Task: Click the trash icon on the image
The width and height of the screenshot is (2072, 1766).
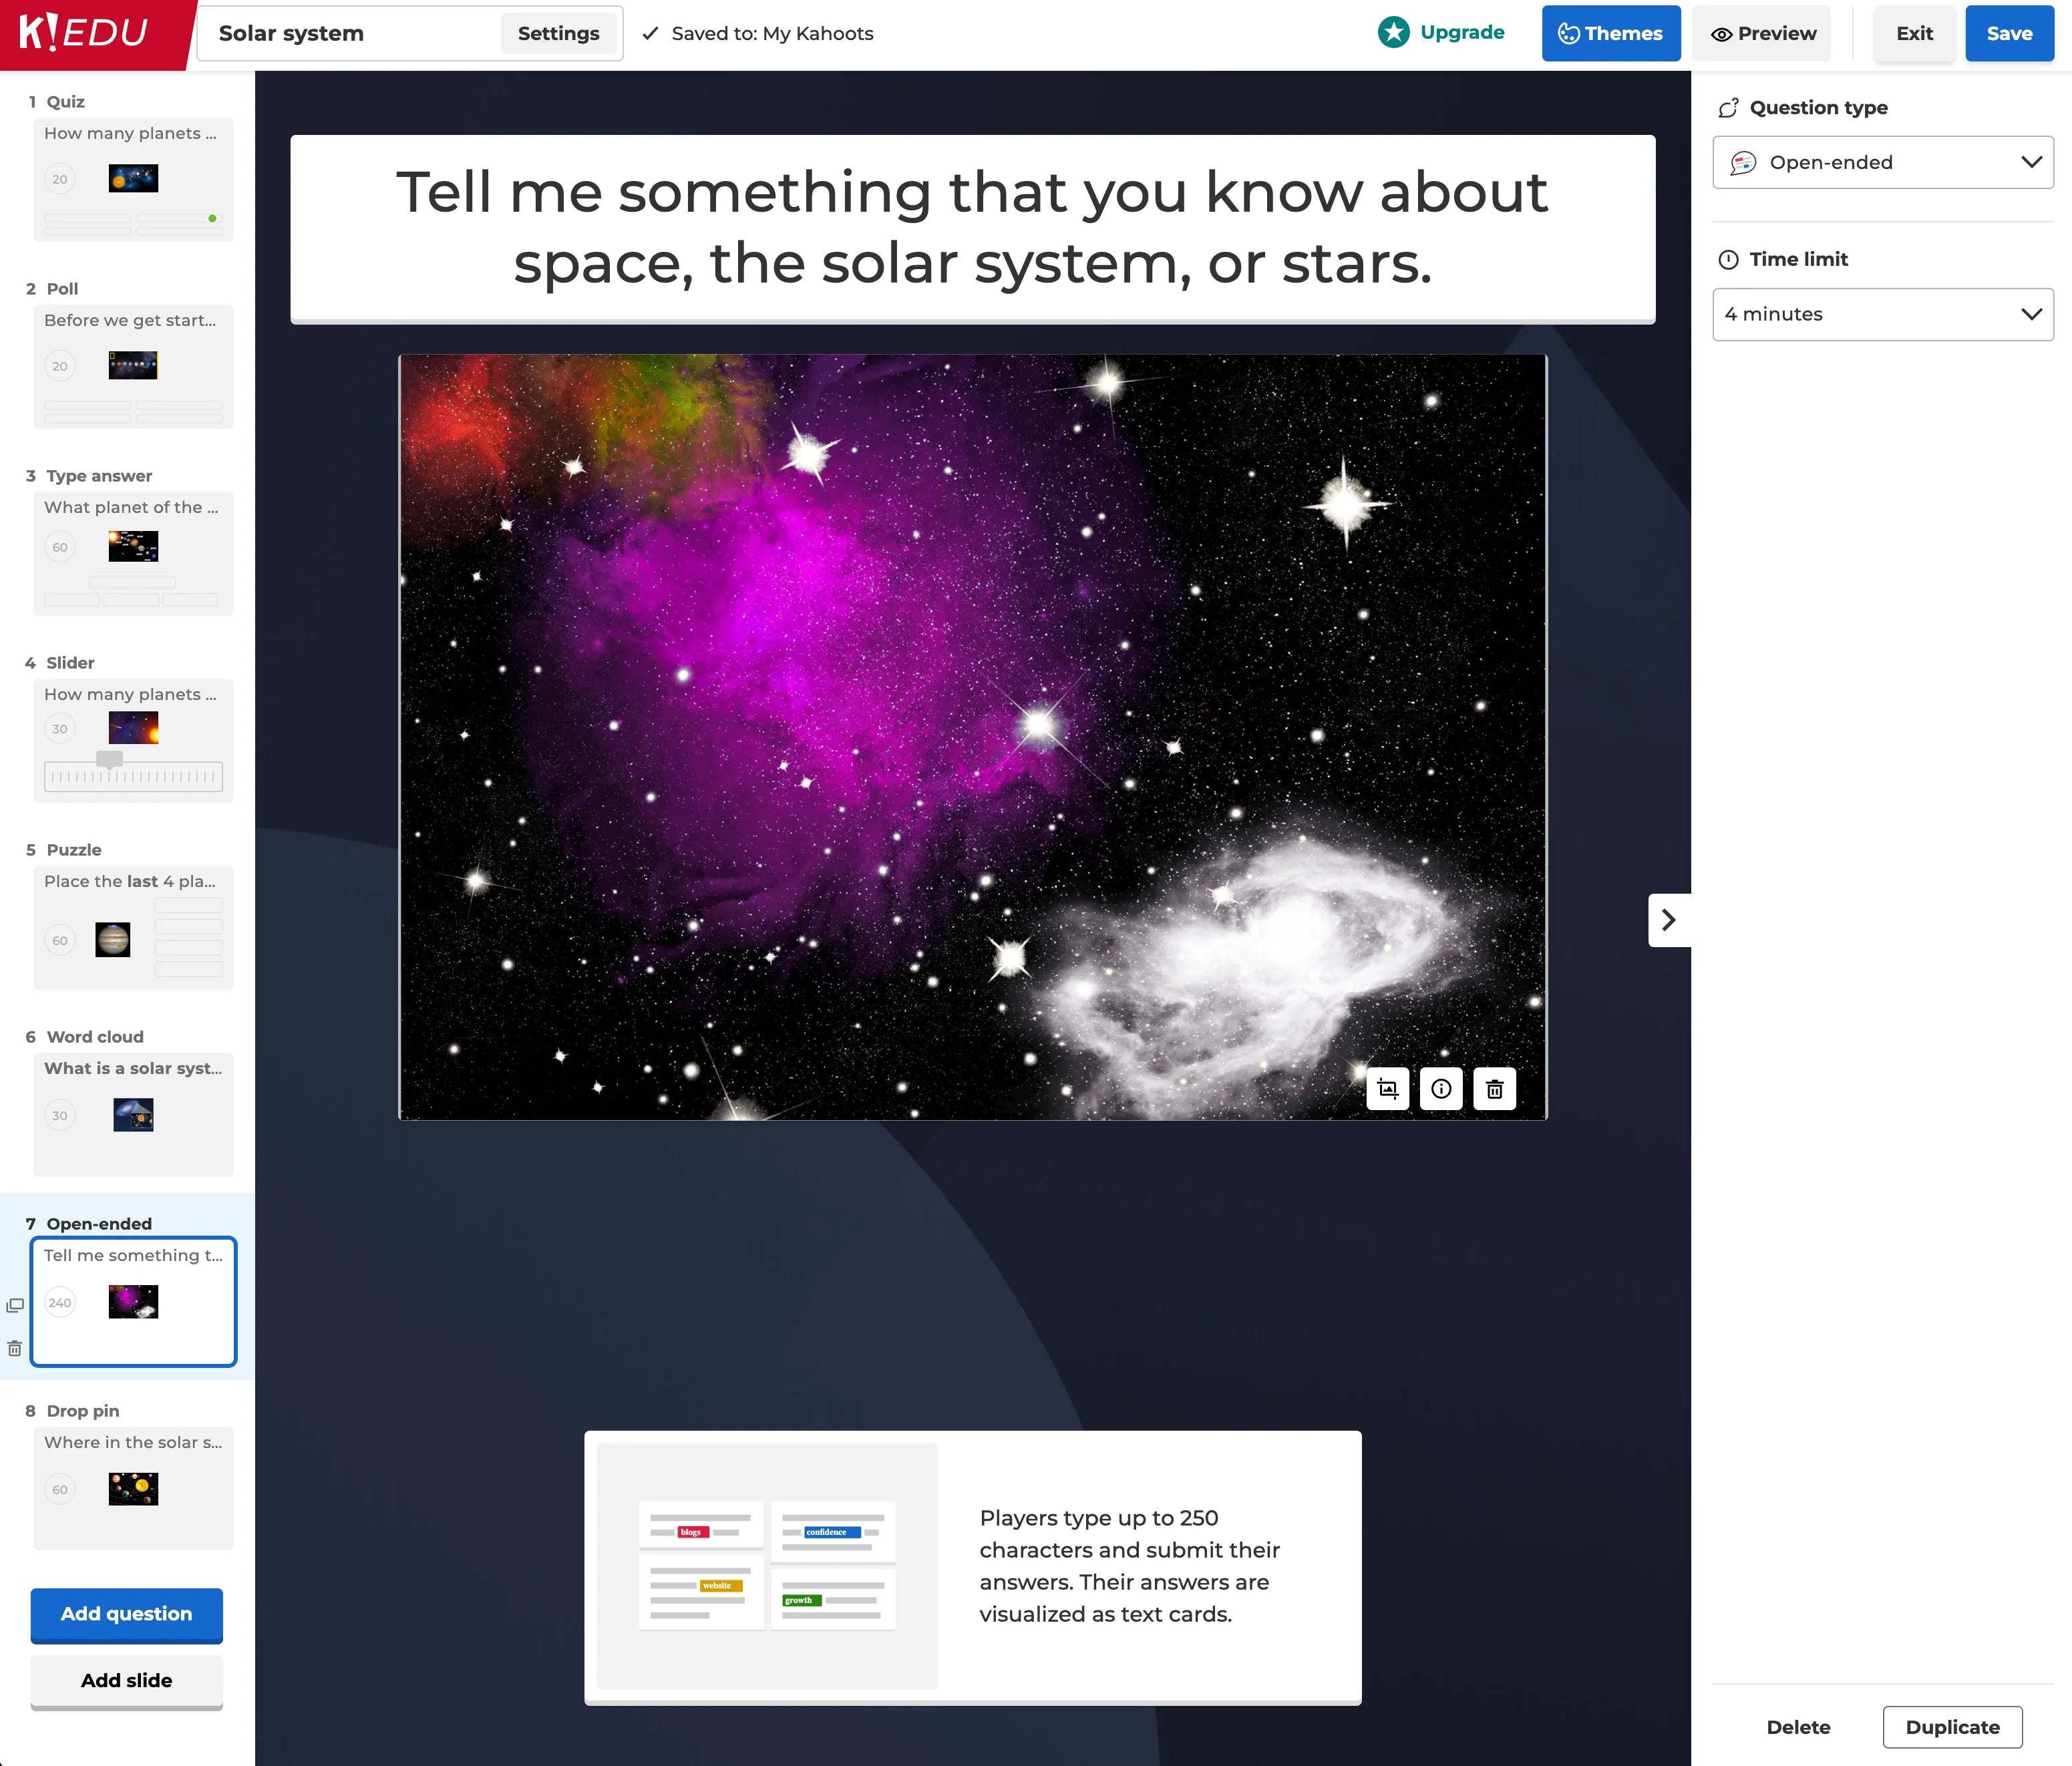Action: pyautogui.click(x=1494, y=1089)
